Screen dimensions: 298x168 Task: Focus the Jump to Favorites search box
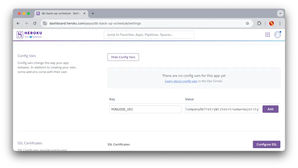tap(149, 35)
